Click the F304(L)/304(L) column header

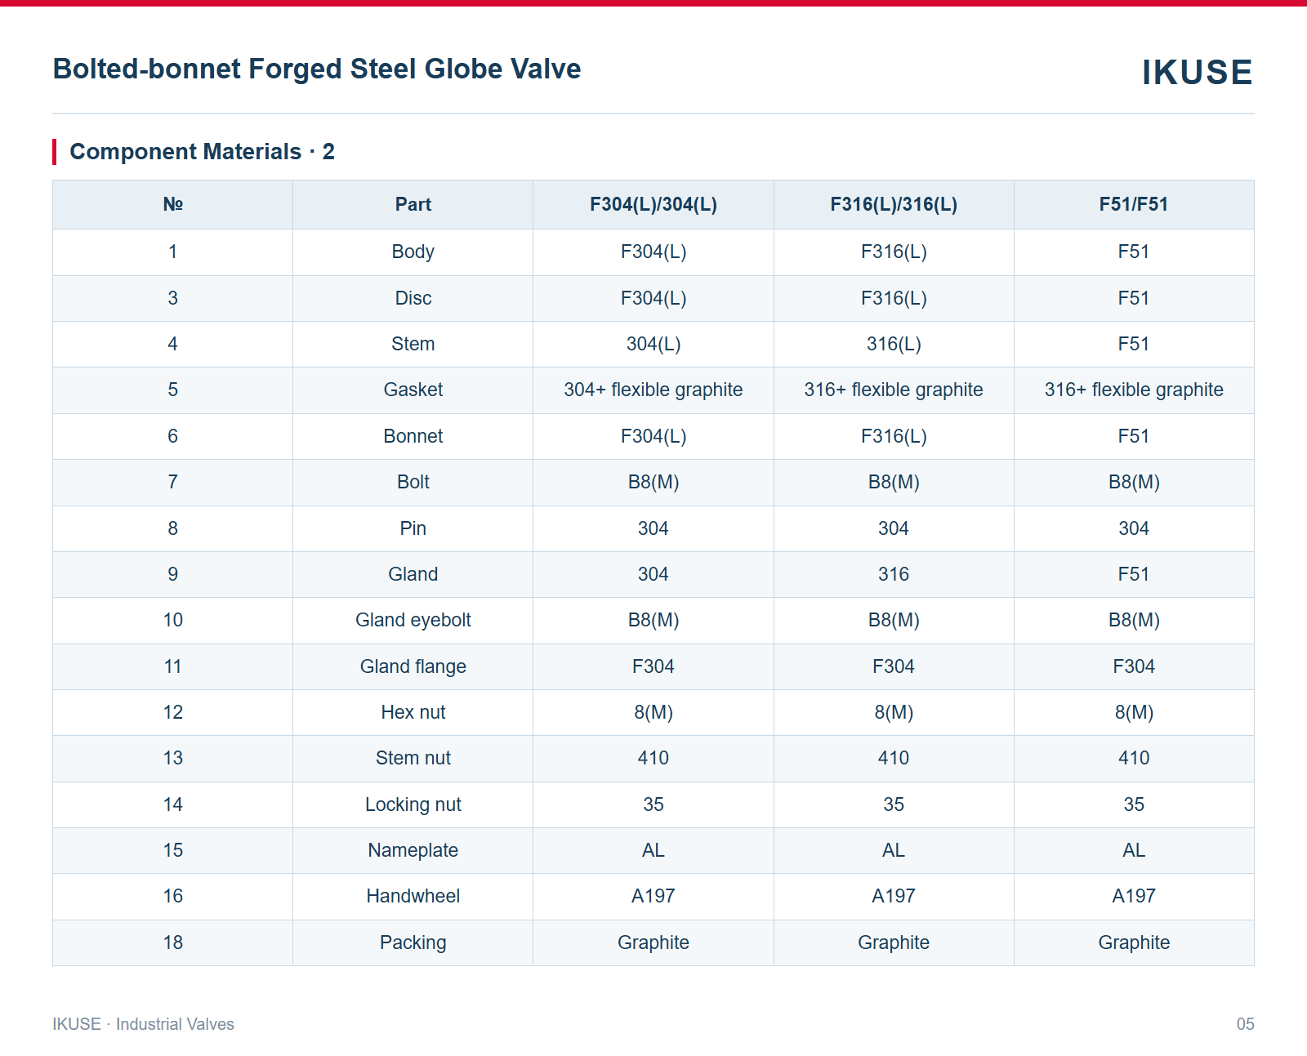(x=653, y=204)
